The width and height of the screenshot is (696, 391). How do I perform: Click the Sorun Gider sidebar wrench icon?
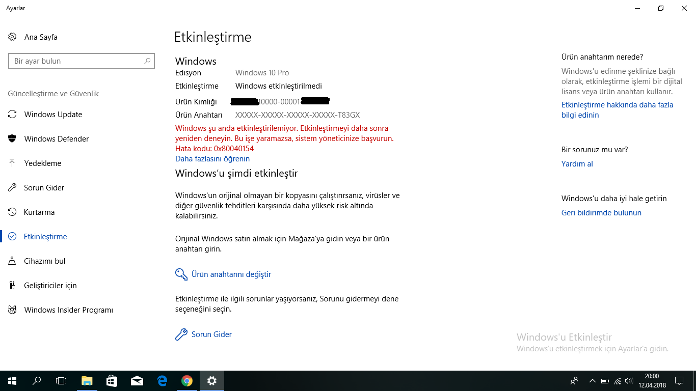[12, 188]
